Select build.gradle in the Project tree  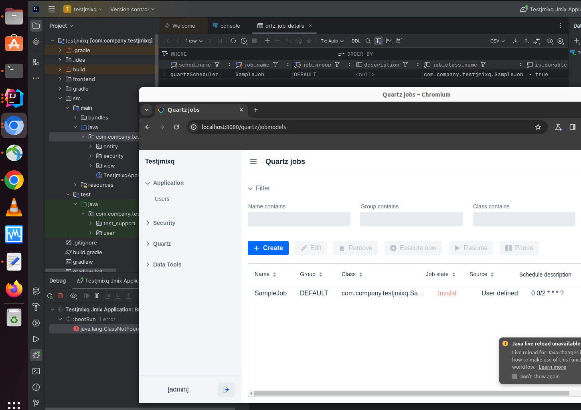(x=87, y=252)
